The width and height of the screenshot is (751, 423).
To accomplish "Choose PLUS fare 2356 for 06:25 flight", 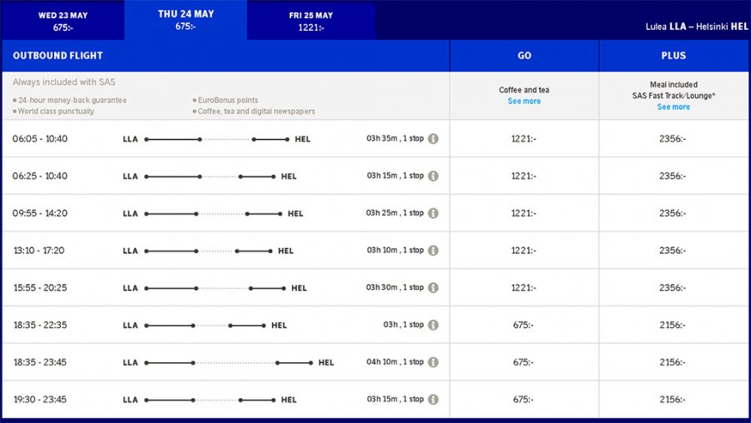I will coord(673,177).
